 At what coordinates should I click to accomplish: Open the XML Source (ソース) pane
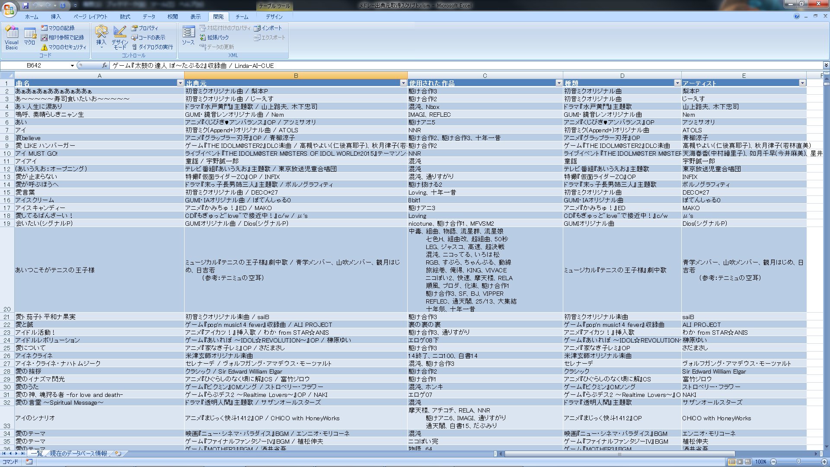188,36
